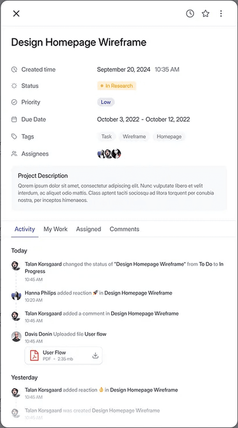Switch to the My Work tab
Image resolution: width=238 pixels, height=428 pixels.
pos(55,229)
